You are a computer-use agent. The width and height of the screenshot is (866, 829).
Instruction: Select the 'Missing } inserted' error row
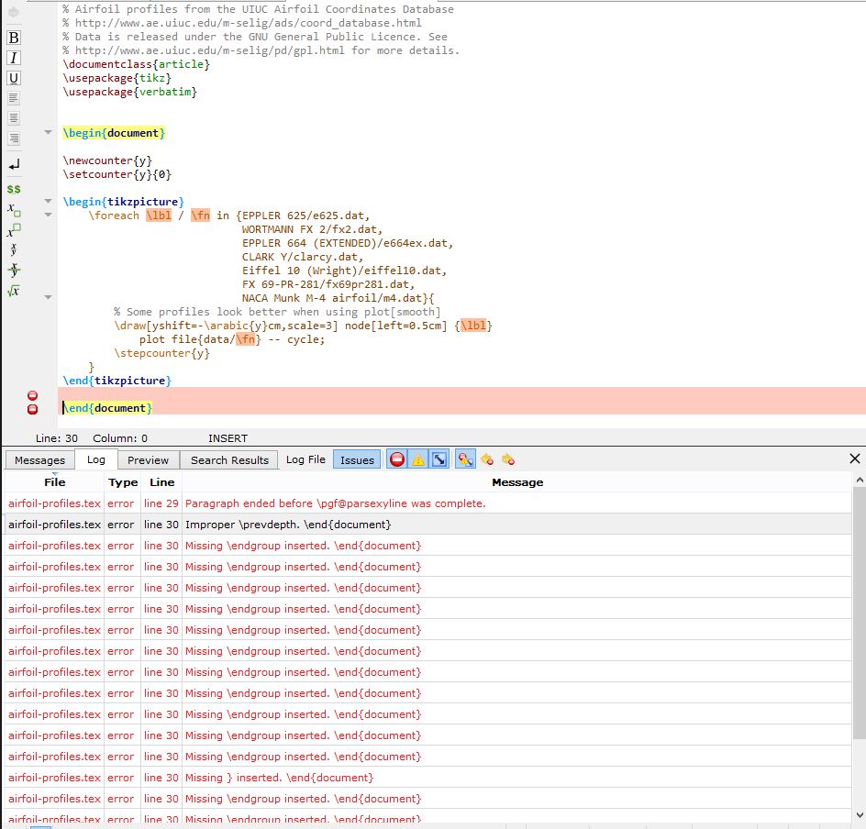[x=427, y=777]
